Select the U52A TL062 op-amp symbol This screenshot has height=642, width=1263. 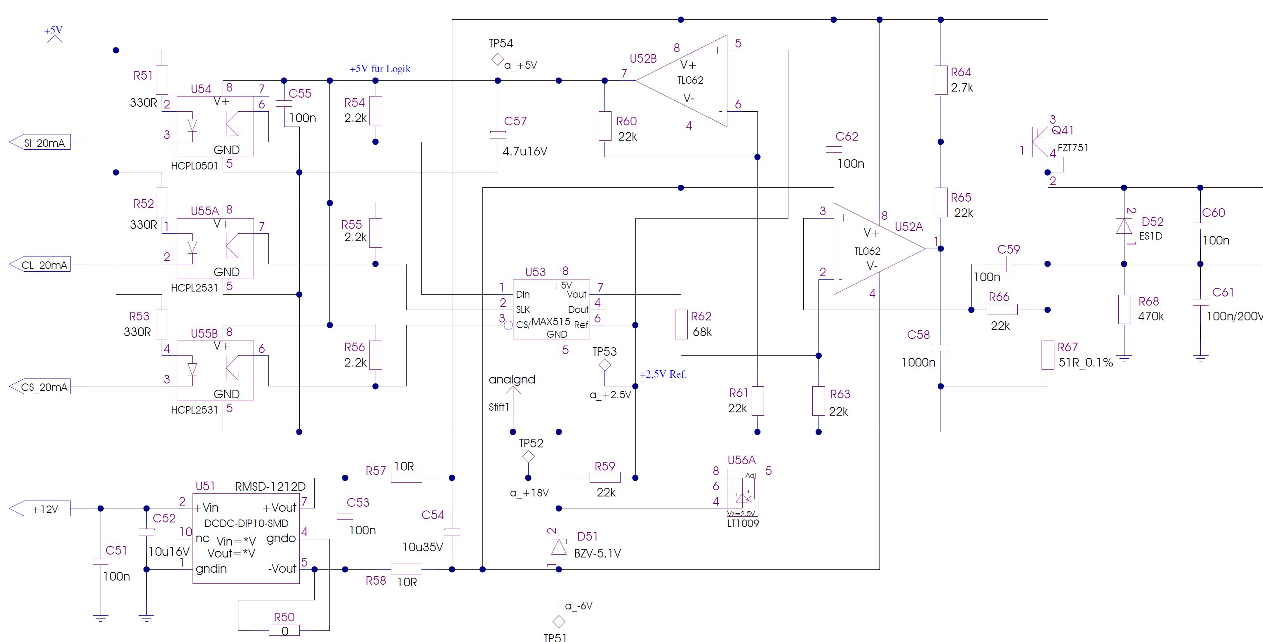tap(880, 249)
